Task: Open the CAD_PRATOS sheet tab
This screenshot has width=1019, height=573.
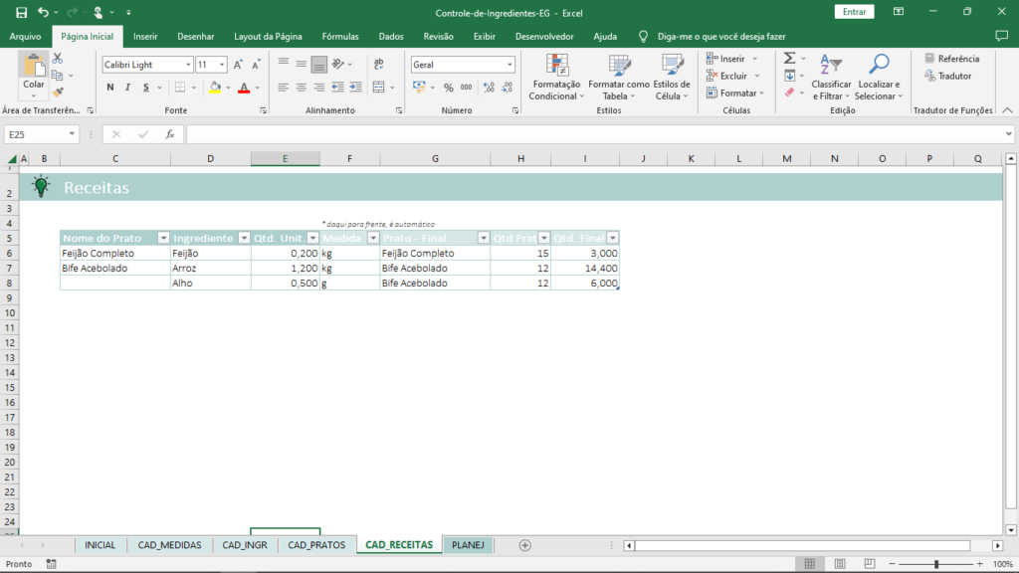Action: pos(316,545)
